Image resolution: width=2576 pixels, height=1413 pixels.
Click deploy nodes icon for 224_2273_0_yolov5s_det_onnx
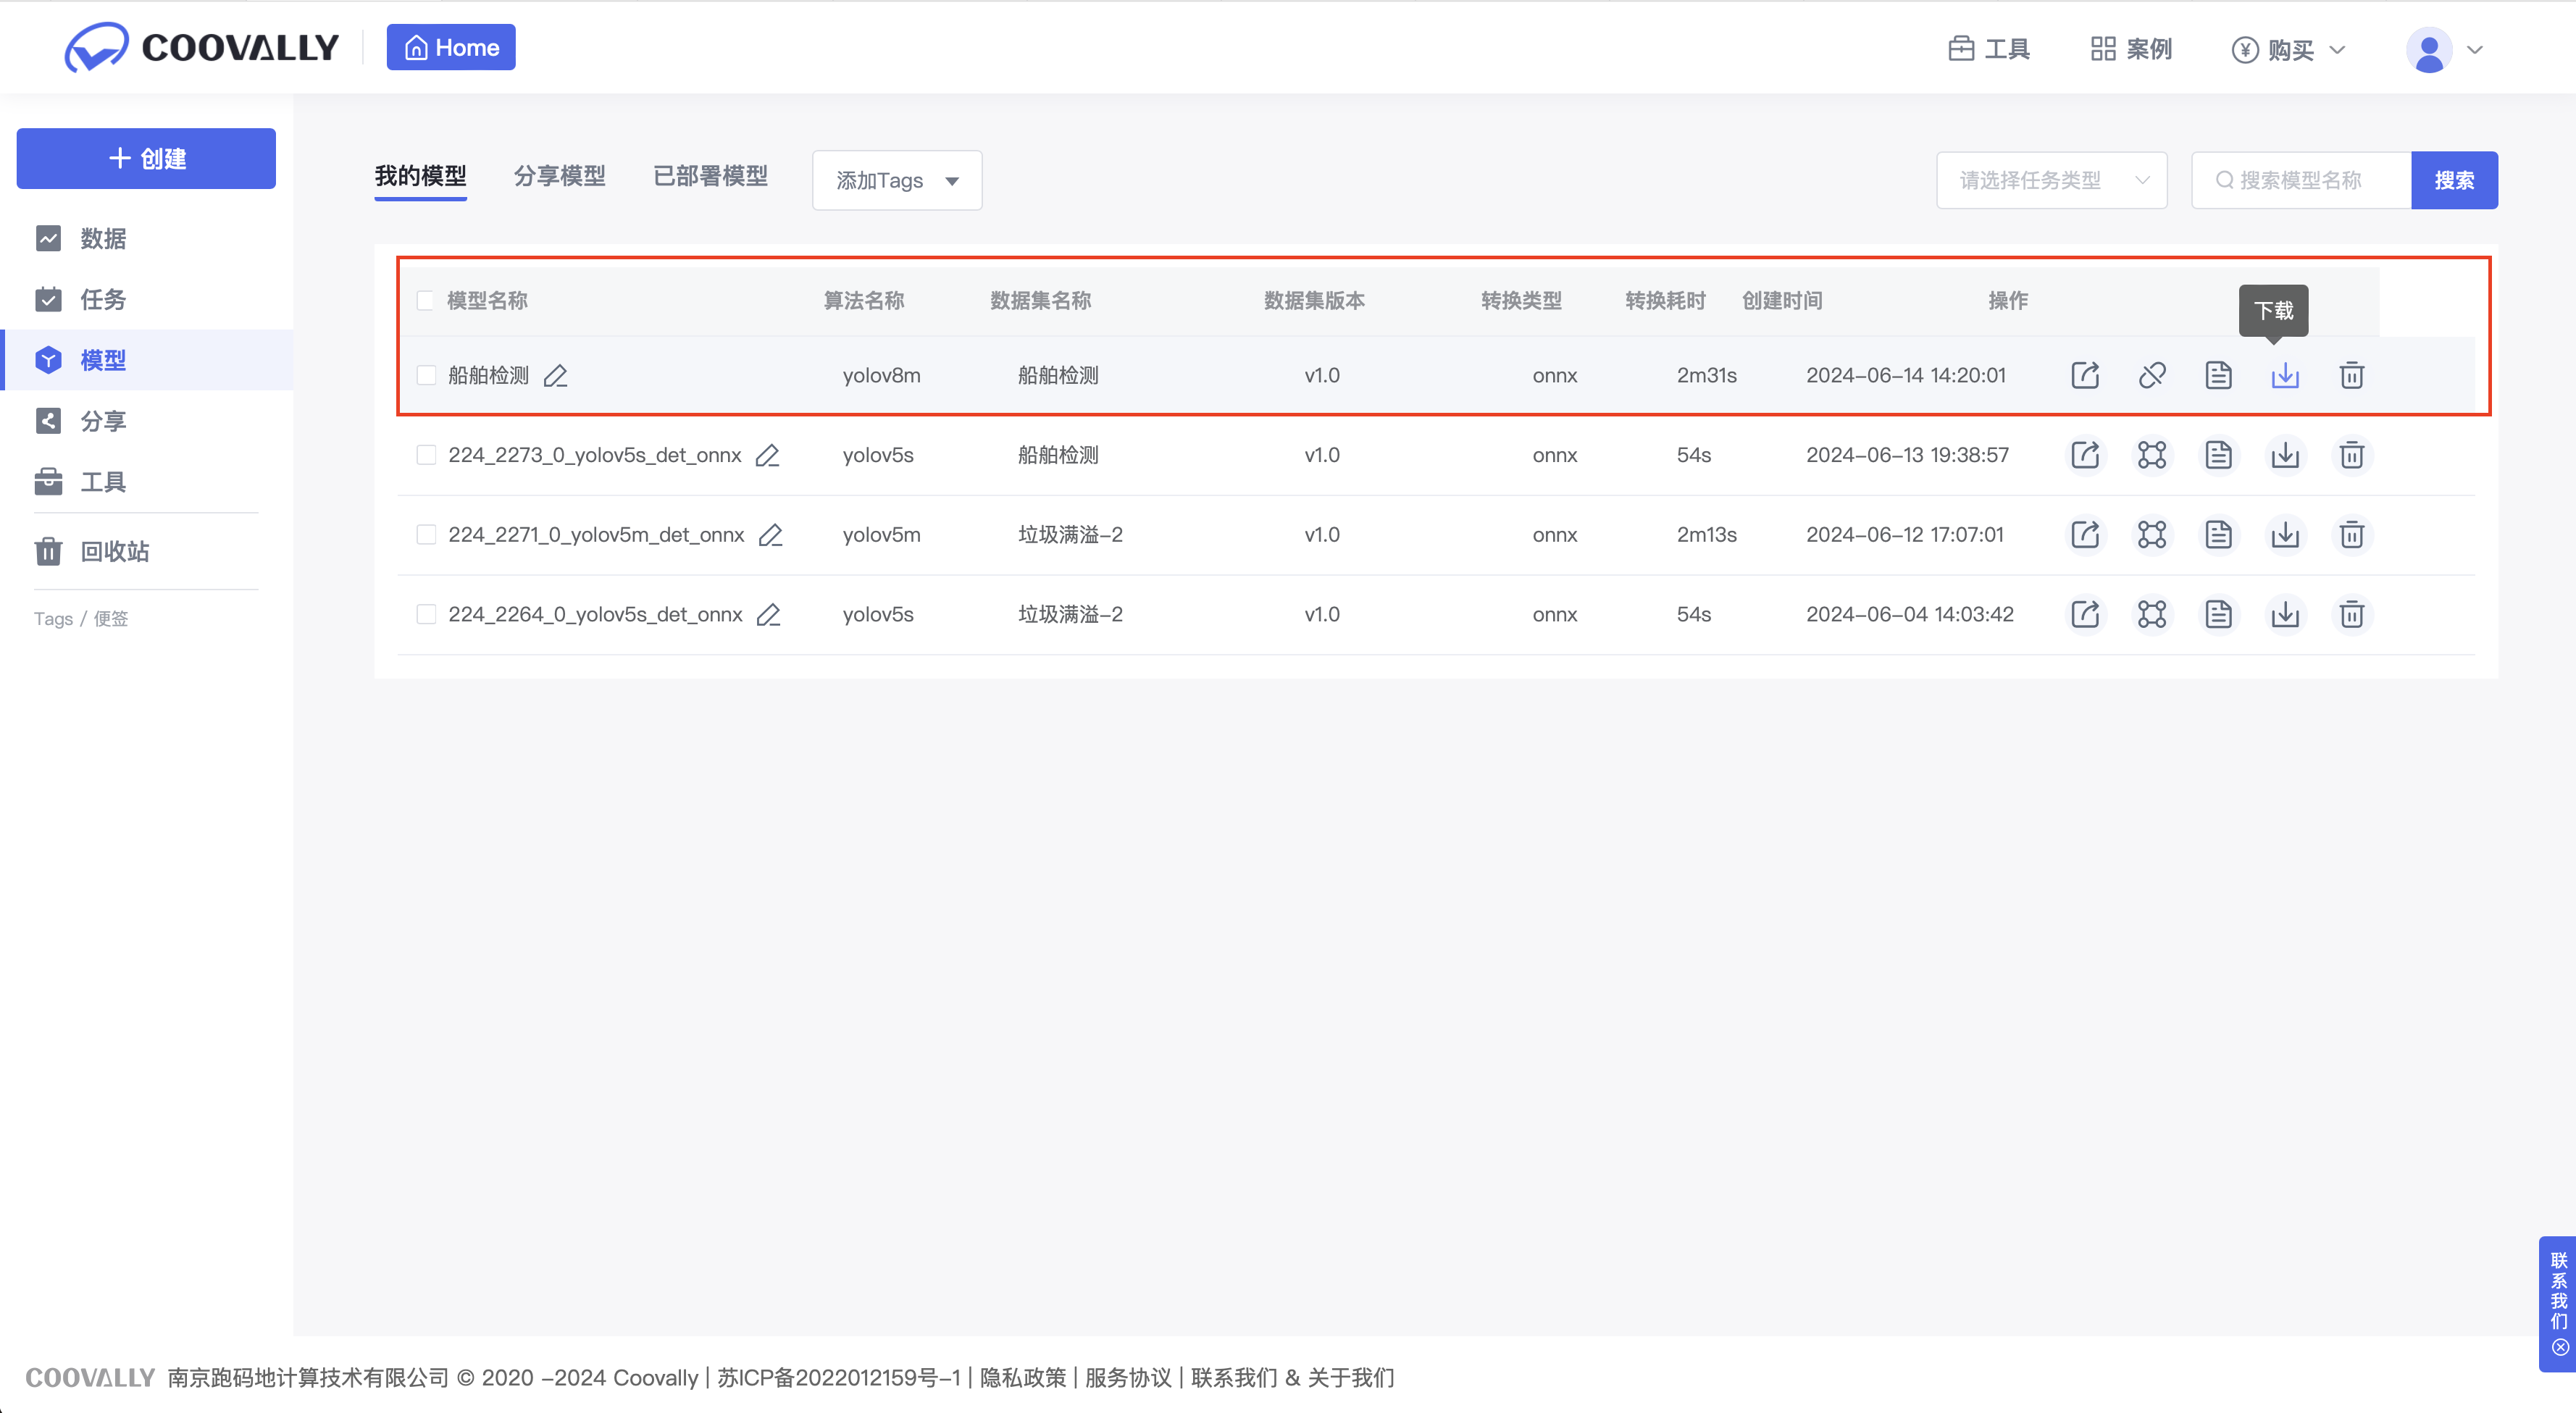click(2152, 455)
